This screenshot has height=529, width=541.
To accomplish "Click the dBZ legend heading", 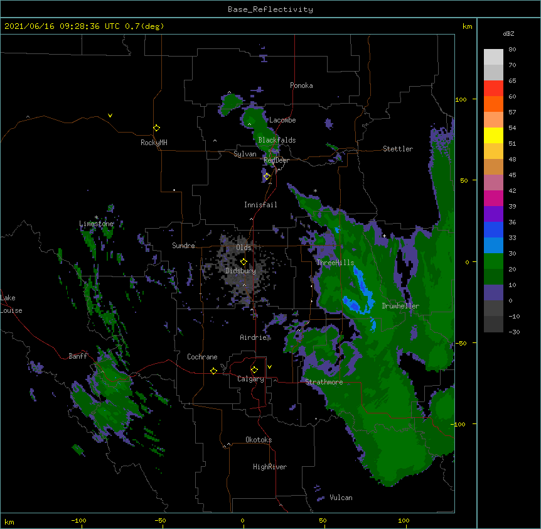I will pyautogui.click(x=508, y=34).
